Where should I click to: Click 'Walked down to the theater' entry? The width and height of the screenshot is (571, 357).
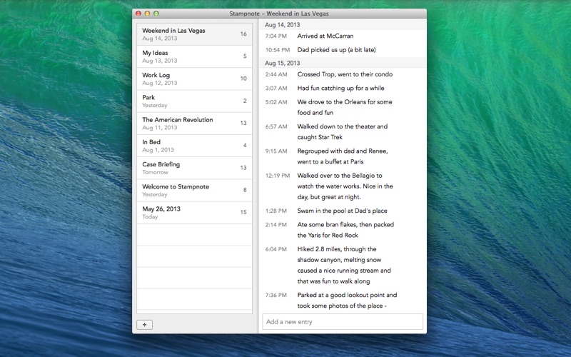pyautogui.click(x=343, y=131)
